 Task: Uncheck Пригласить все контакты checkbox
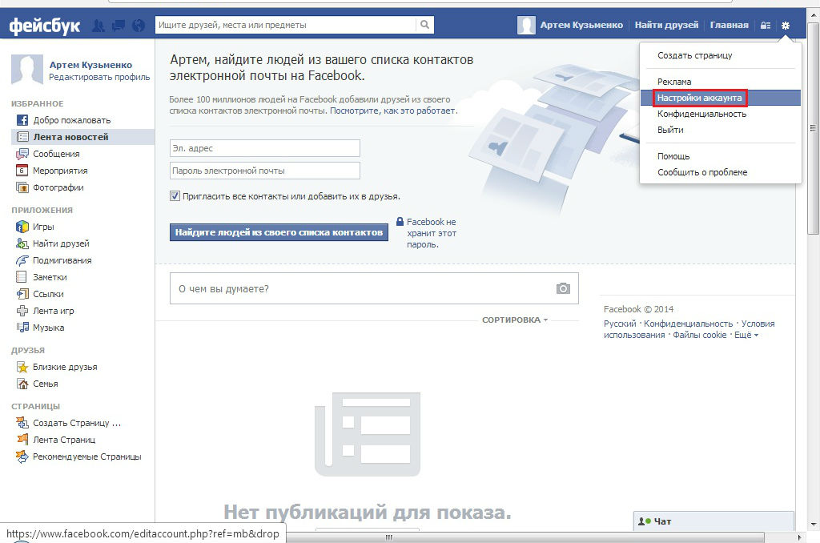click(175, 196)
